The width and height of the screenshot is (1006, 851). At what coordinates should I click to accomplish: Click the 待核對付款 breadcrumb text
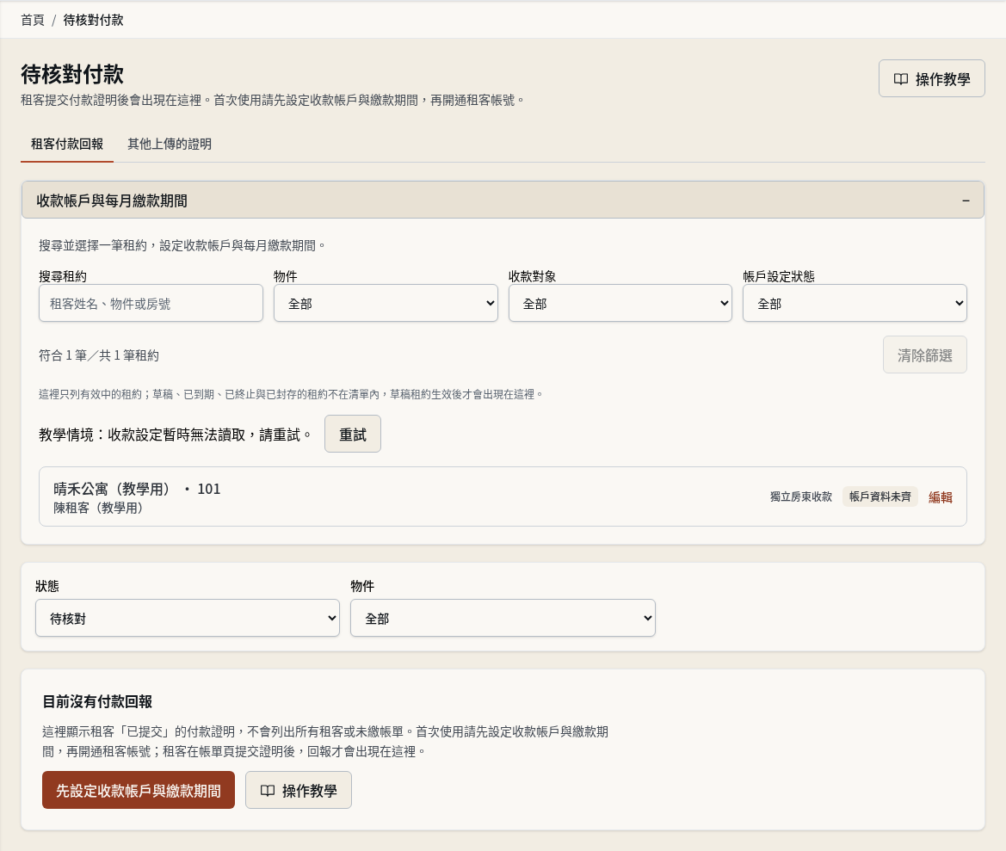[93, 20]
